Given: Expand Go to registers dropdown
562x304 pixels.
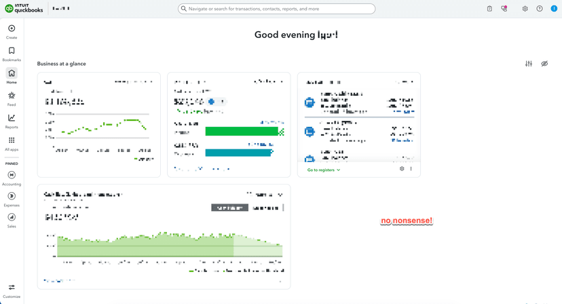Looking at the screenshot, I should (x=324, y=170).
